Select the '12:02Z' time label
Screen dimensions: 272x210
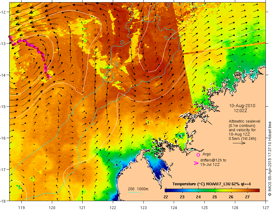240,111
